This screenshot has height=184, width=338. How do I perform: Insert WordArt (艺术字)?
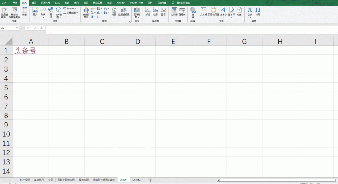click(x=224, y=13)
